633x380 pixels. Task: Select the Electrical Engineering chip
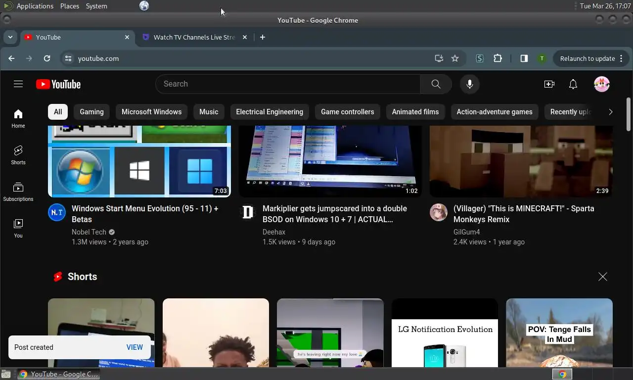click(x=270, y=112)
